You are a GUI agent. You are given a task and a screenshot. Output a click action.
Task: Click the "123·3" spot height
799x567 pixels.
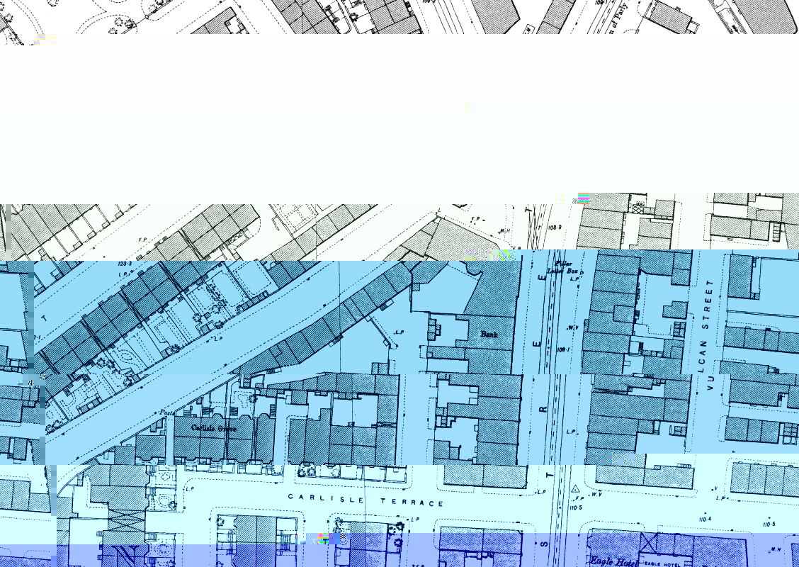point(125,264)
